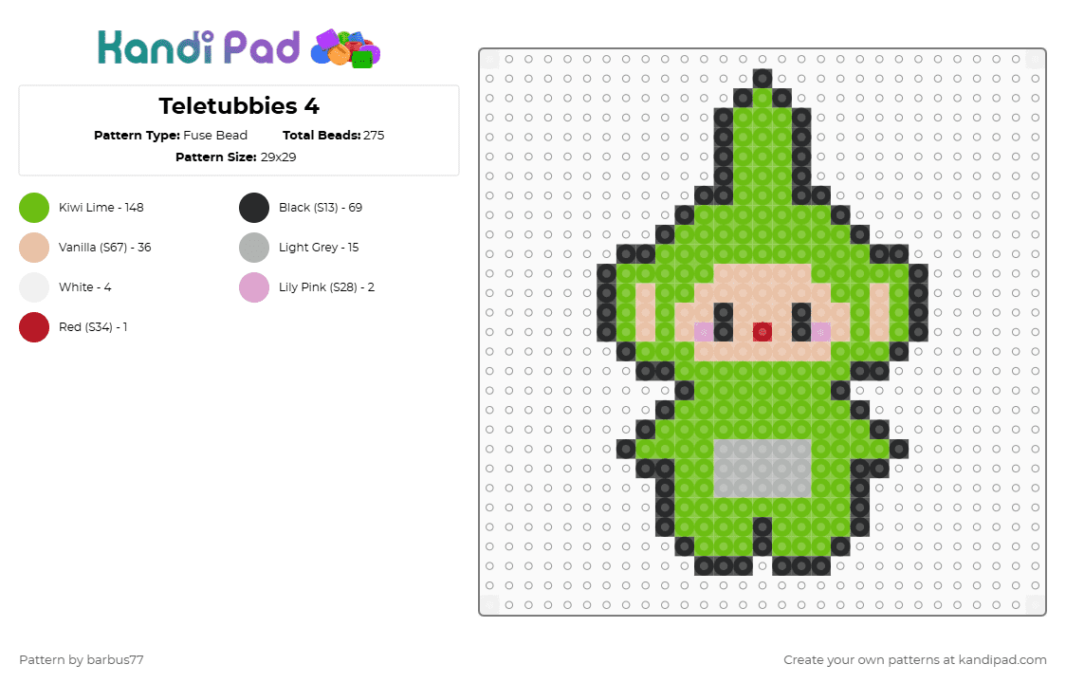Click the 'Light Grey - 15' label
The image size is (1066, 683).
318,248
